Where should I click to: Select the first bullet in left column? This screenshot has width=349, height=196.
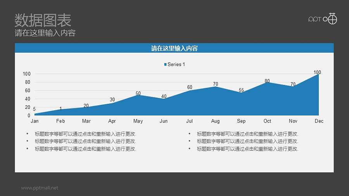[x=85, y=134]
